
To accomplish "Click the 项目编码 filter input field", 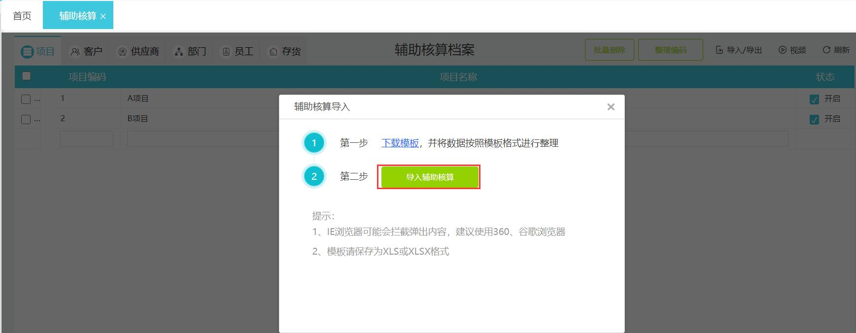I will coord(87,139).
